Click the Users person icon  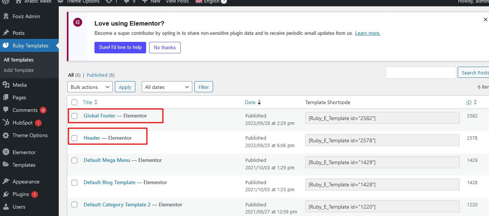(x=6, y=207)
